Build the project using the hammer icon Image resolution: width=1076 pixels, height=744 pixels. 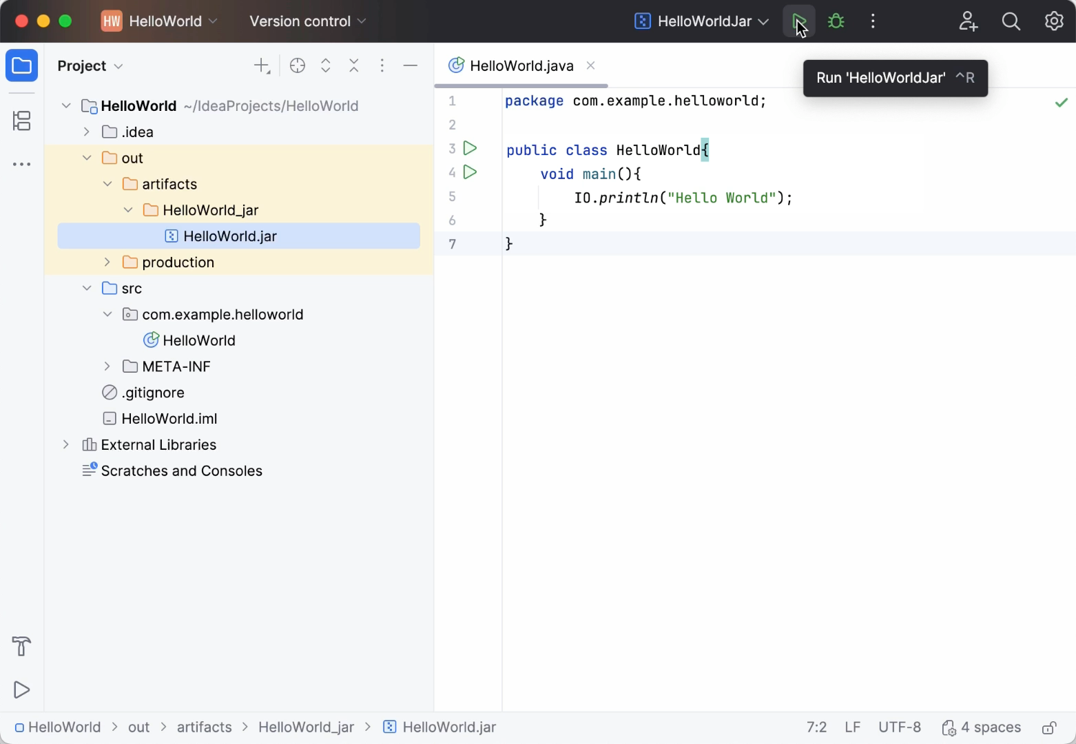coord(21,646)
